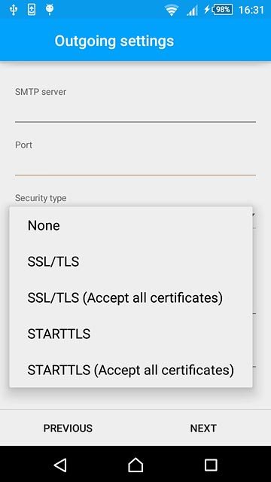Image resolution: width=271 pixels, height=482 pixels.
Task: Tap the Android debug bug status icon
Action: (50, 10)
